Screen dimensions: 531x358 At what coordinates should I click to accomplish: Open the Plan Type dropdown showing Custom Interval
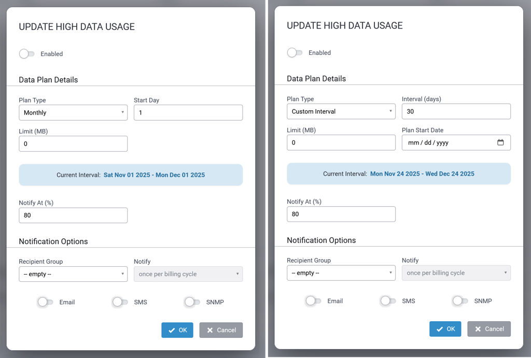pyautogui.click(x=341, y=111)
